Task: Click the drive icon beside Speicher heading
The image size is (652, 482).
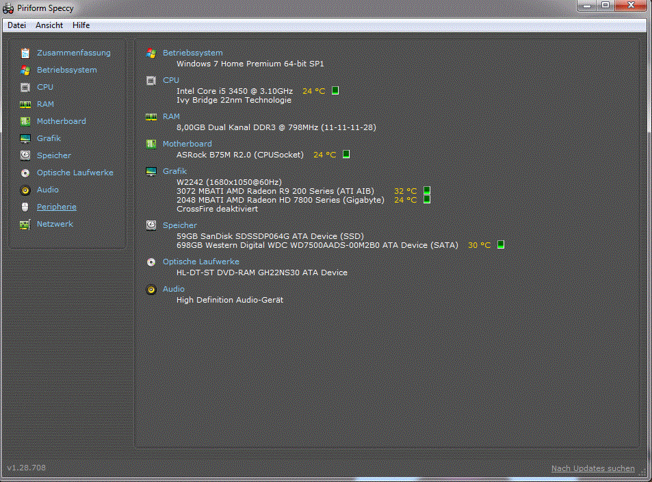Action: point(151,226)
